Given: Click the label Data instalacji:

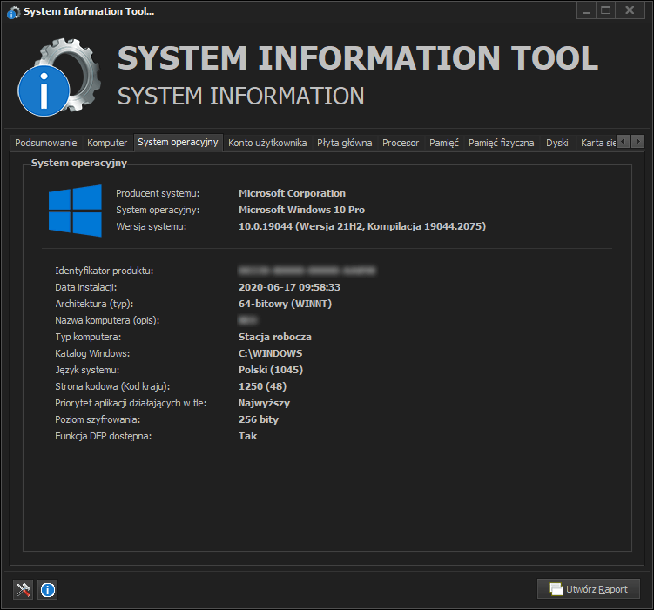Looking at the screenshot, I should coord(86,287).
